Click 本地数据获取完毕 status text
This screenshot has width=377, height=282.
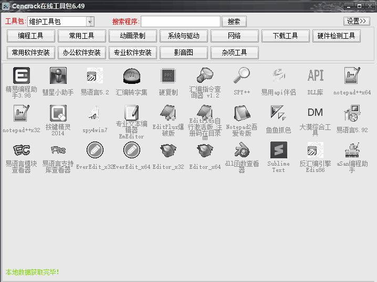tap(32, 272)
